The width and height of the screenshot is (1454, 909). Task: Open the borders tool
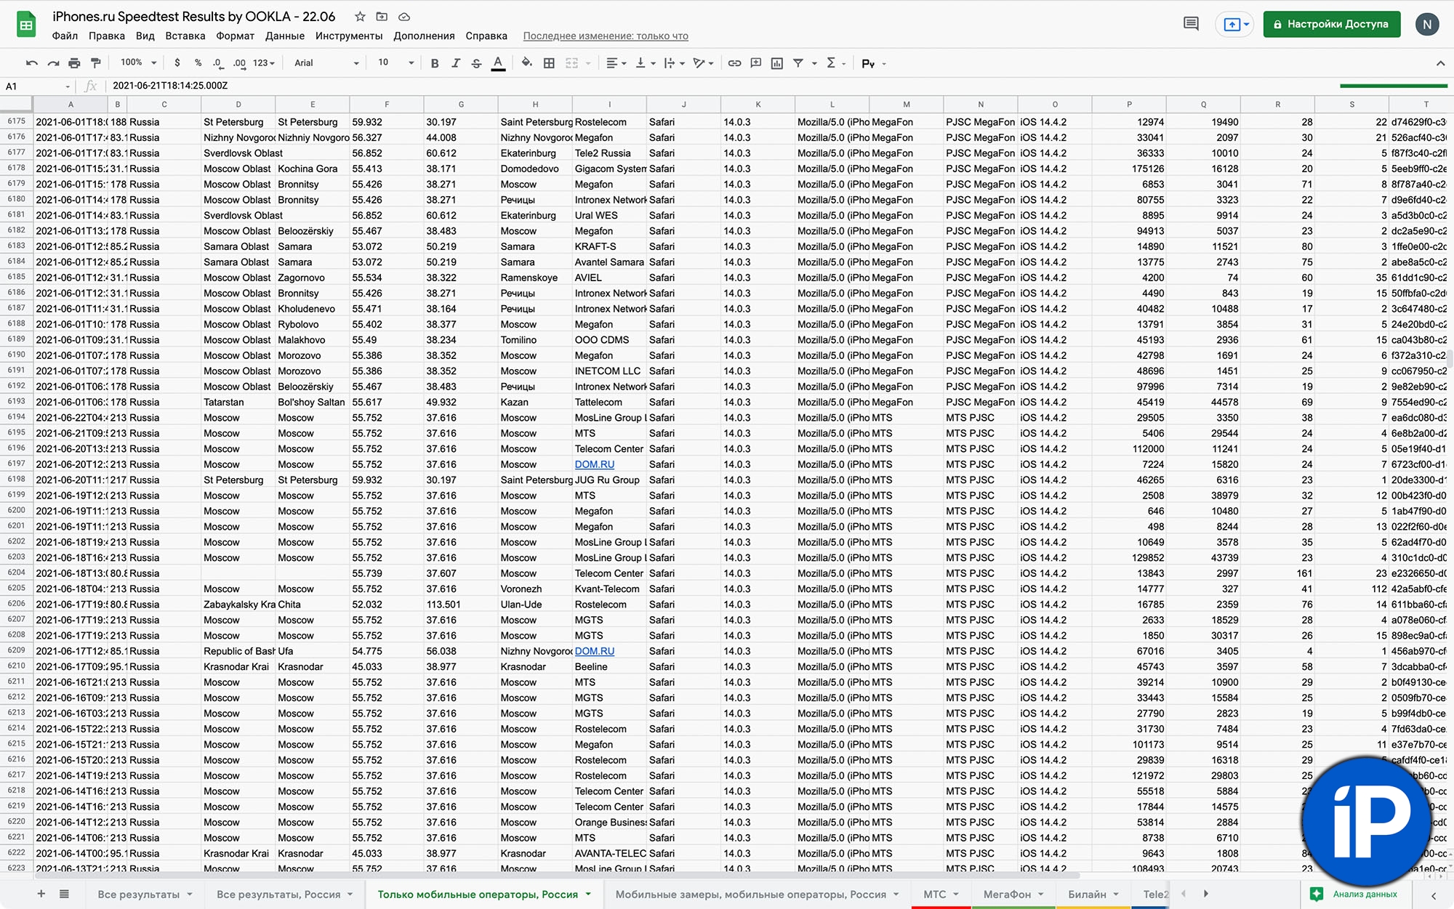549,63
